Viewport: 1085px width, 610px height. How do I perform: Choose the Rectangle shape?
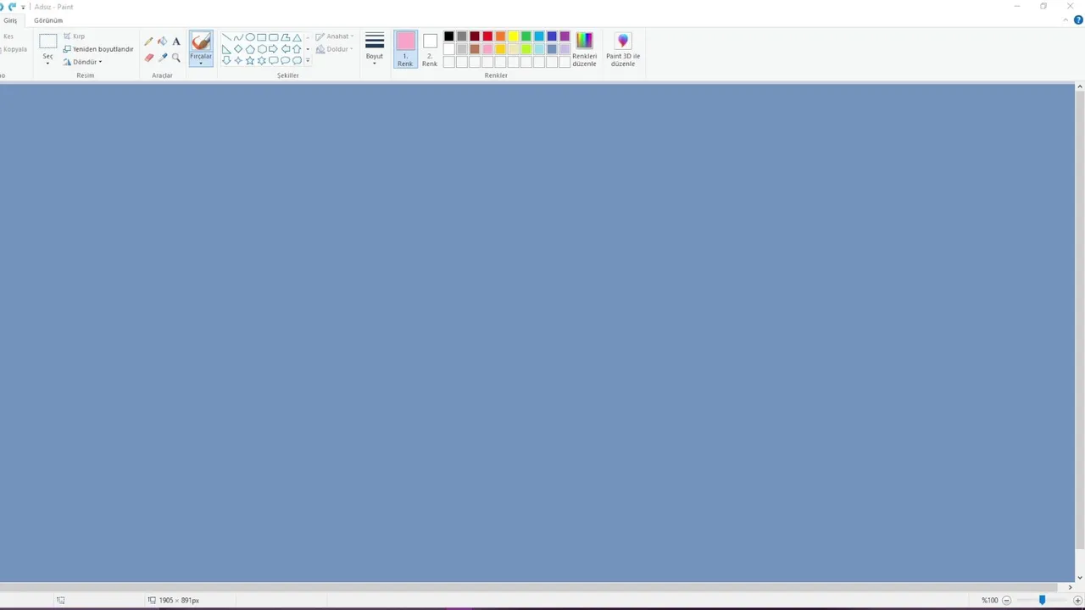(262, 37)
